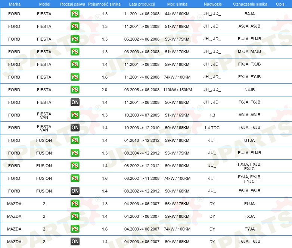
Task: Select the BAJA engine code cell
Action: coord(249,14)
